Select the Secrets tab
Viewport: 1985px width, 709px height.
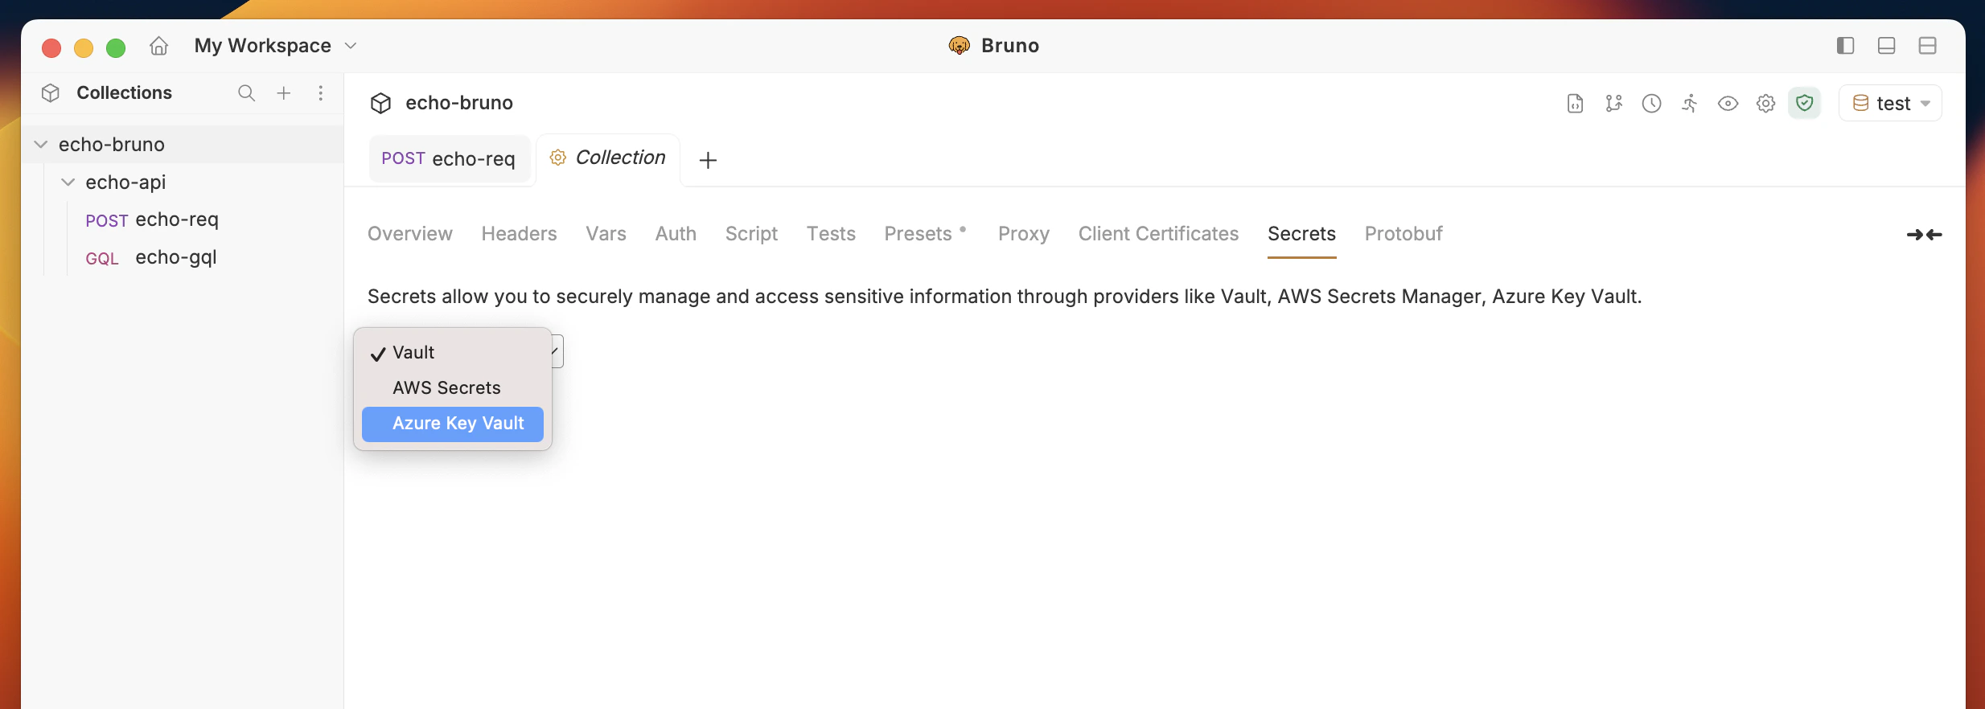click(x=1302, y=234)
